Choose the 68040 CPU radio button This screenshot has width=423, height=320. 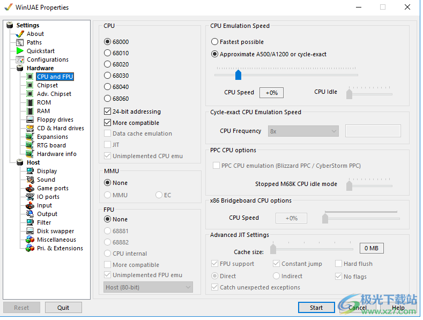pos(107,87)
